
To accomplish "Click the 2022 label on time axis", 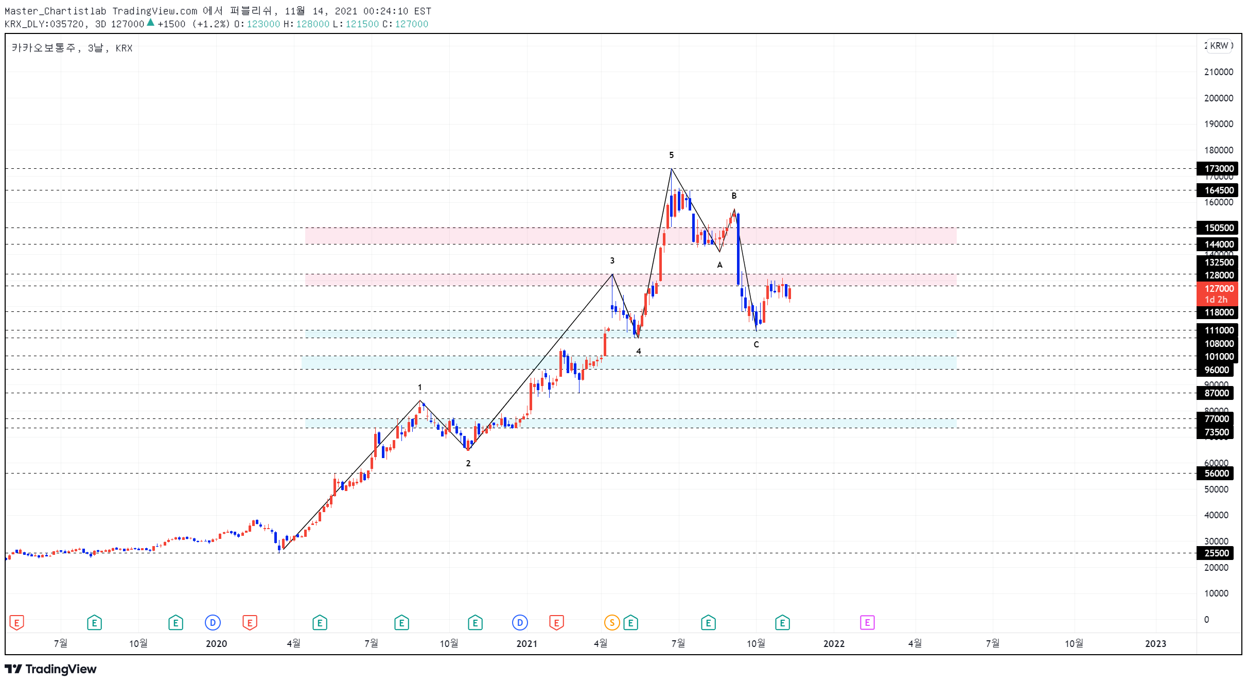I will click(x=834, y=643).
